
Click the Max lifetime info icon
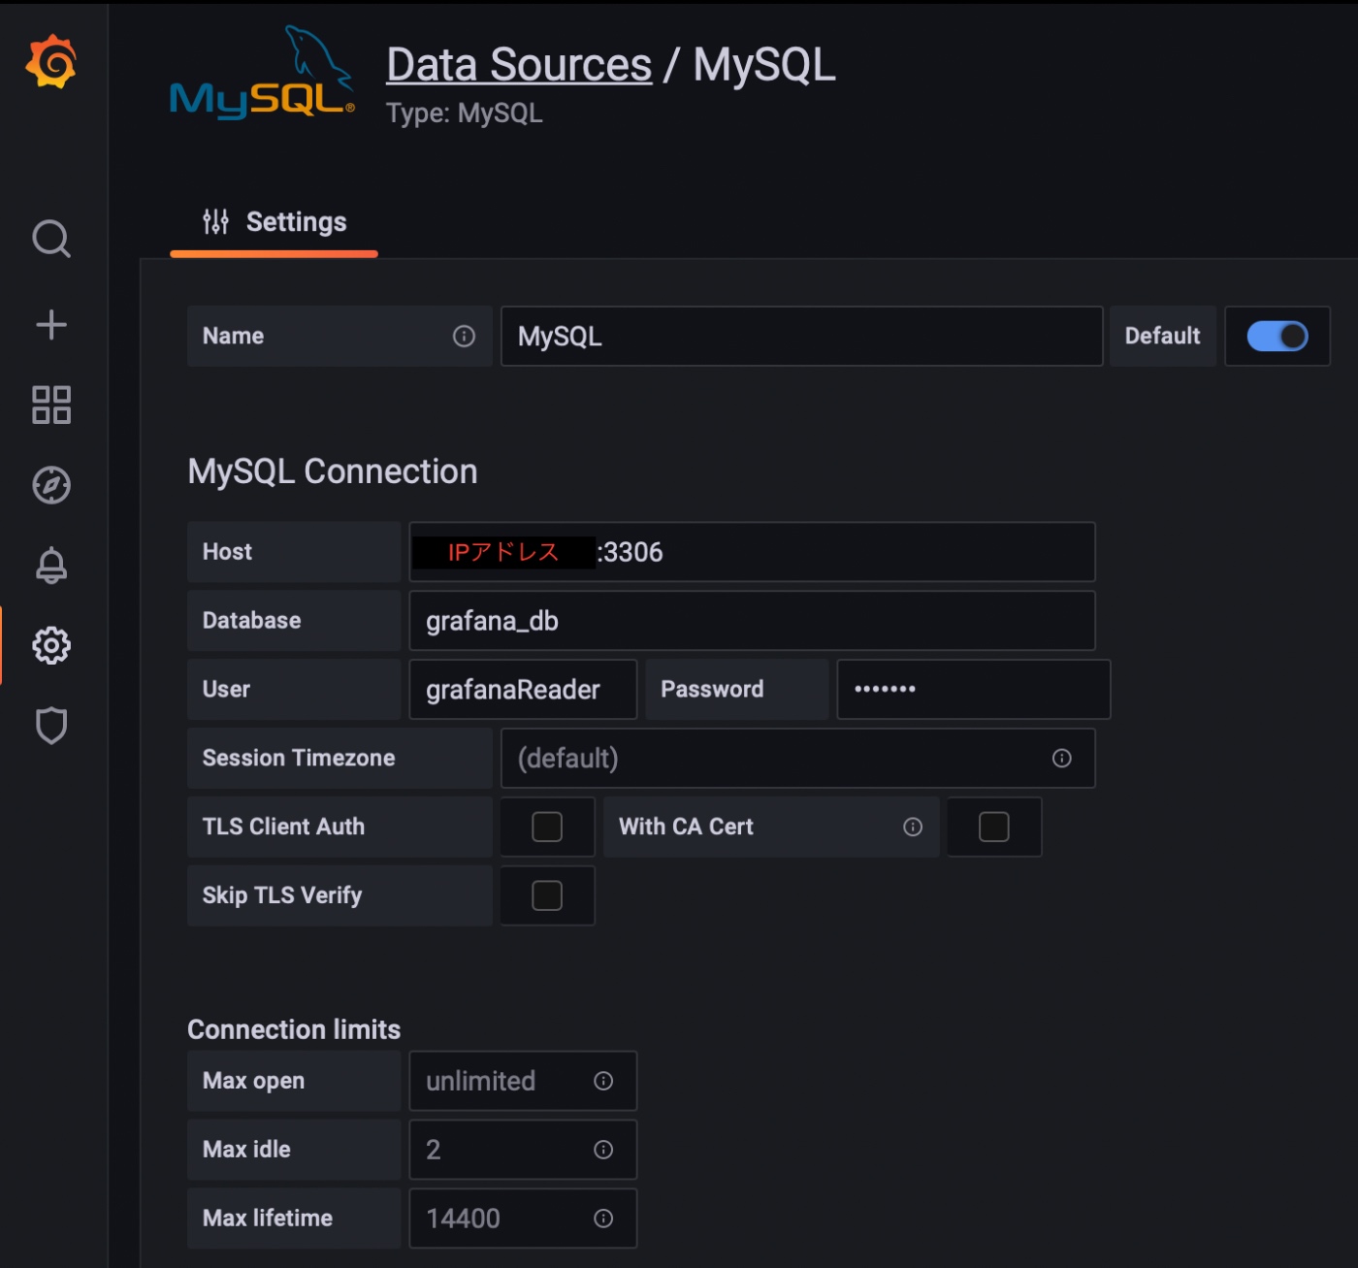[603, 1219]
